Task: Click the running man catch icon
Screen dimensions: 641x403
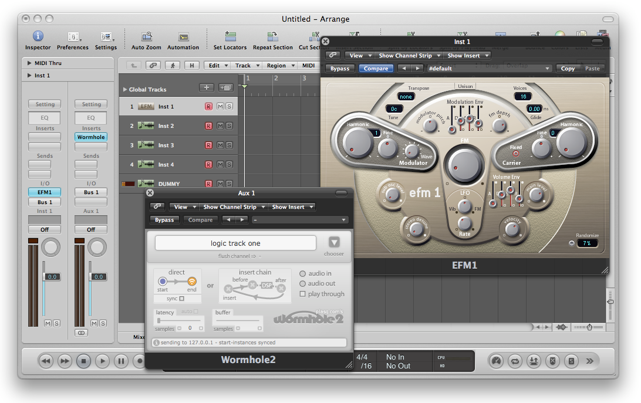Action: tap(173, 65)
